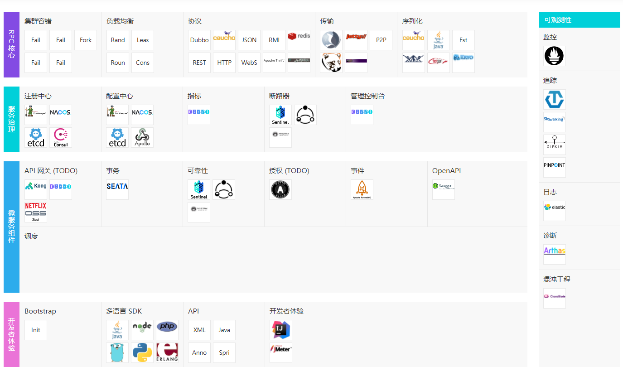Screen dimensions: 623x367
Task: Click Sentinel logo under 可靠性
Action: [x=199, y=189]
